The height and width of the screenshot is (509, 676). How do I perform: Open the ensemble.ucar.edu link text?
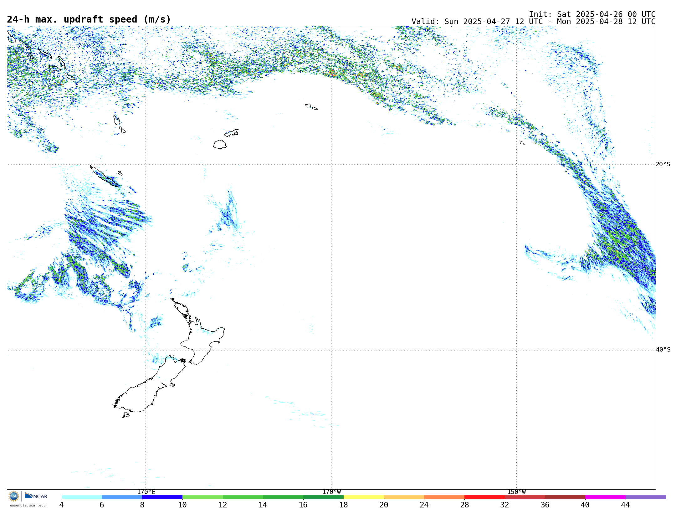pos(28,505)
